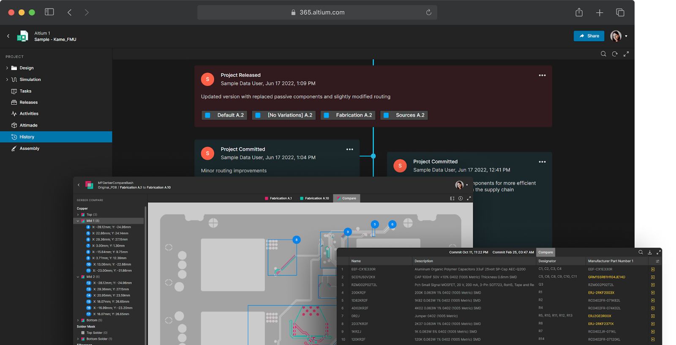676x345 pixels.
Task: Click the blue Share button
Action: pyautogui.click(x=589, y=36)
